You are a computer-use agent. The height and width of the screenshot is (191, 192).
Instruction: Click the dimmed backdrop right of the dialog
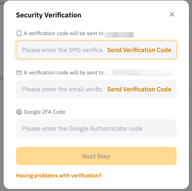[x=190, y=103]
